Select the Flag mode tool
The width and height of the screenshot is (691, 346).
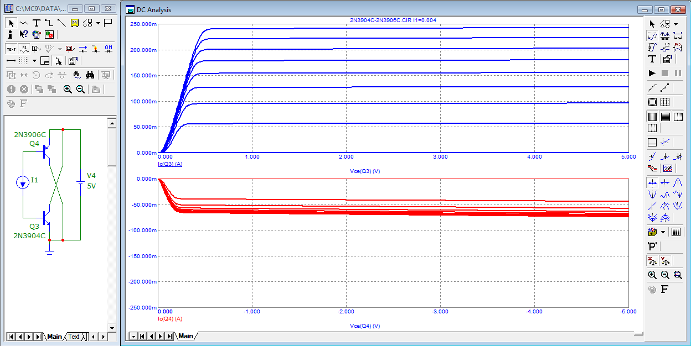click(x=108, y=23)
